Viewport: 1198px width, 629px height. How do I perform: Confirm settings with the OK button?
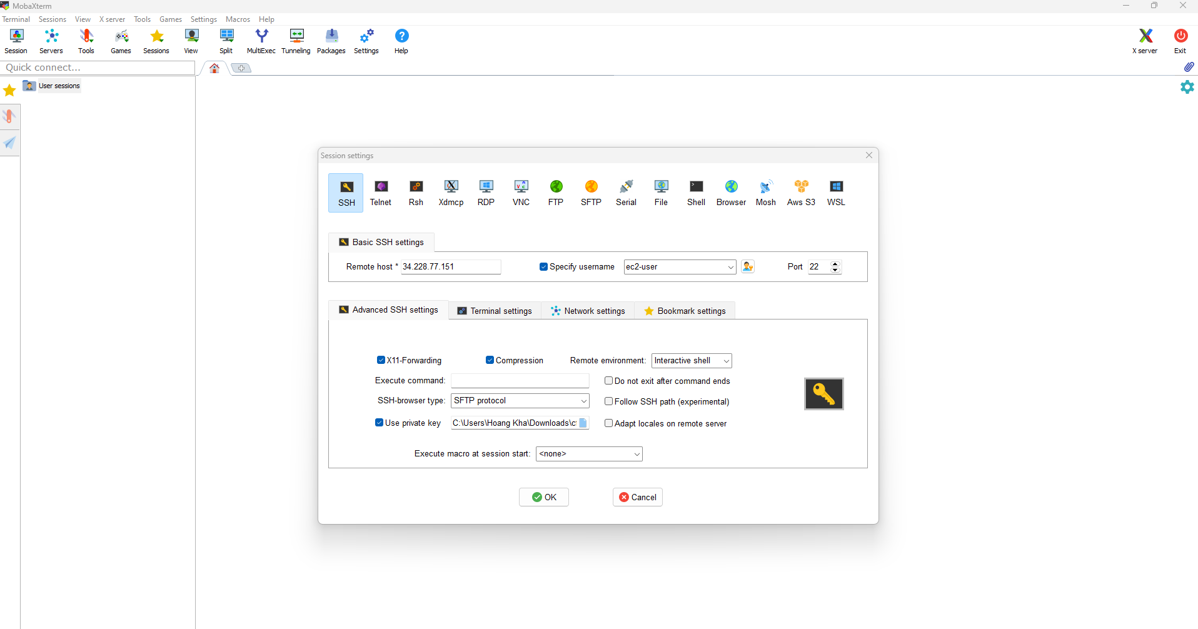pos(543,497)
